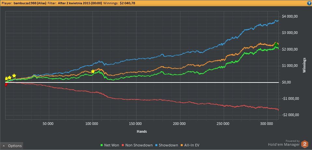Viewport: 312px width, 150px height.
Task: Toggle the Showdown legend entry
Action: point(166,145)
